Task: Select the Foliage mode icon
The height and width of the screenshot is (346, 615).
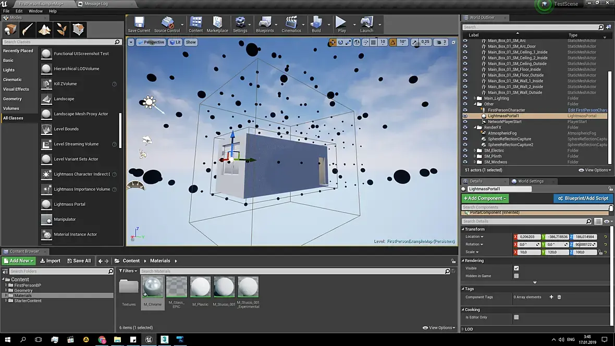Action: [x=62, y=29]
